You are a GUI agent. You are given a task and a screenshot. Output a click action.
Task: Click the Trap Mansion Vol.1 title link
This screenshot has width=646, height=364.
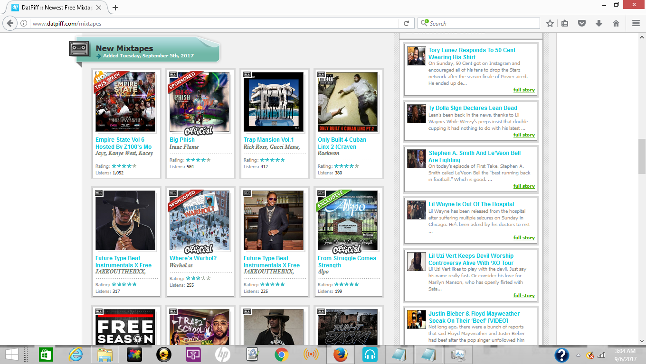[x=269, y=140]
